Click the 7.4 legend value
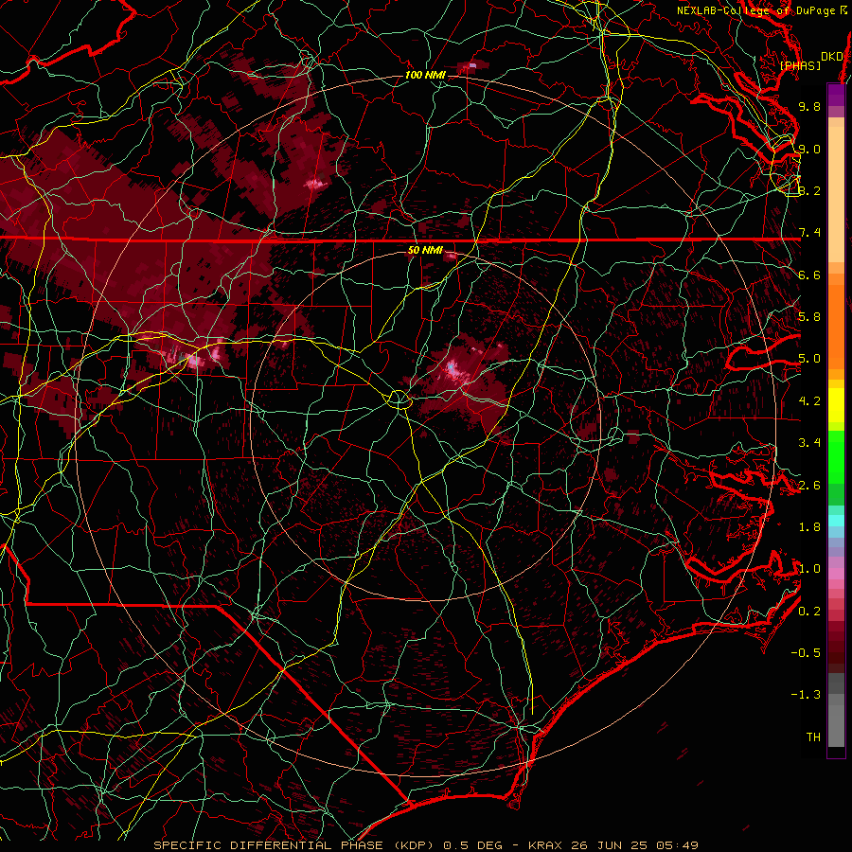852x852 pixels. [809, 233]
